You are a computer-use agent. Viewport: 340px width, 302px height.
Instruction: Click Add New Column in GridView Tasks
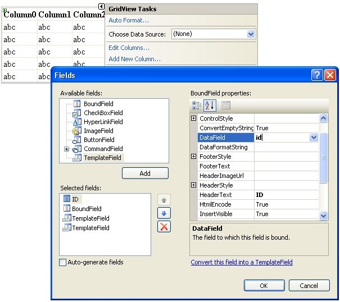pyautogui.click(x=135, y=59)
